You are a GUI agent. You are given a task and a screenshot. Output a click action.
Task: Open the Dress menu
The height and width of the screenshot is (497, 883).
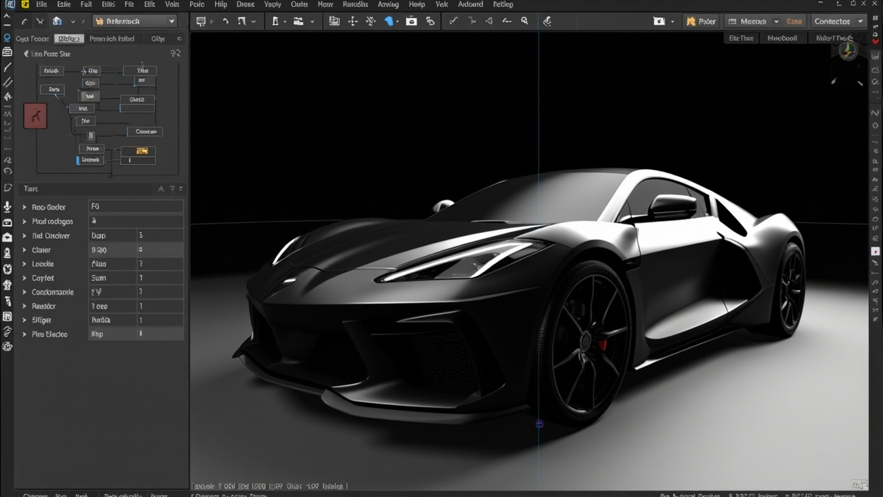[x=245, y=4]
